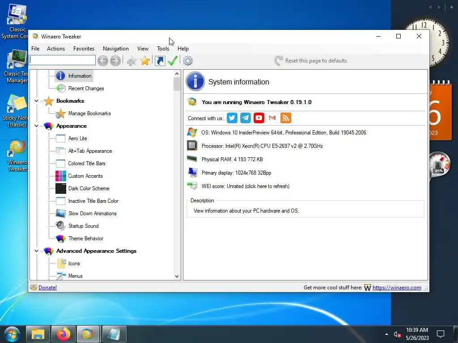Open favorites with the gold star icon
This screenshot has width=458, height=343.
click(x=145, y=61)
